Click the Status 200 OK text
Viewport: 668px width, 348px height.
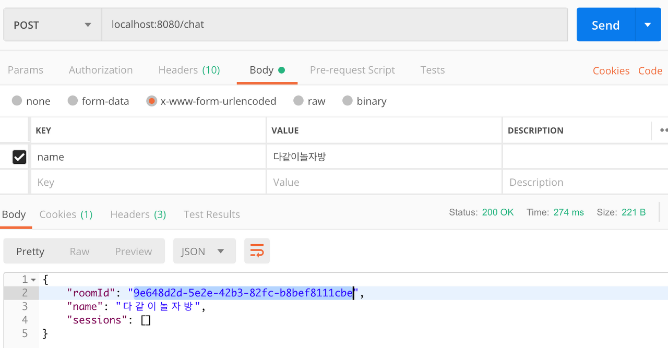tap(481, 212)
